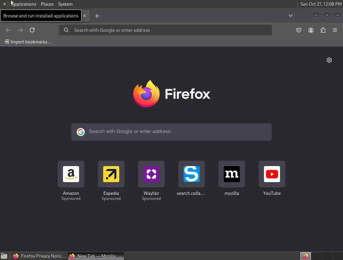Click Import bookmarks link
The width and height of the screenshot is (343, 260).
point(28,42)
